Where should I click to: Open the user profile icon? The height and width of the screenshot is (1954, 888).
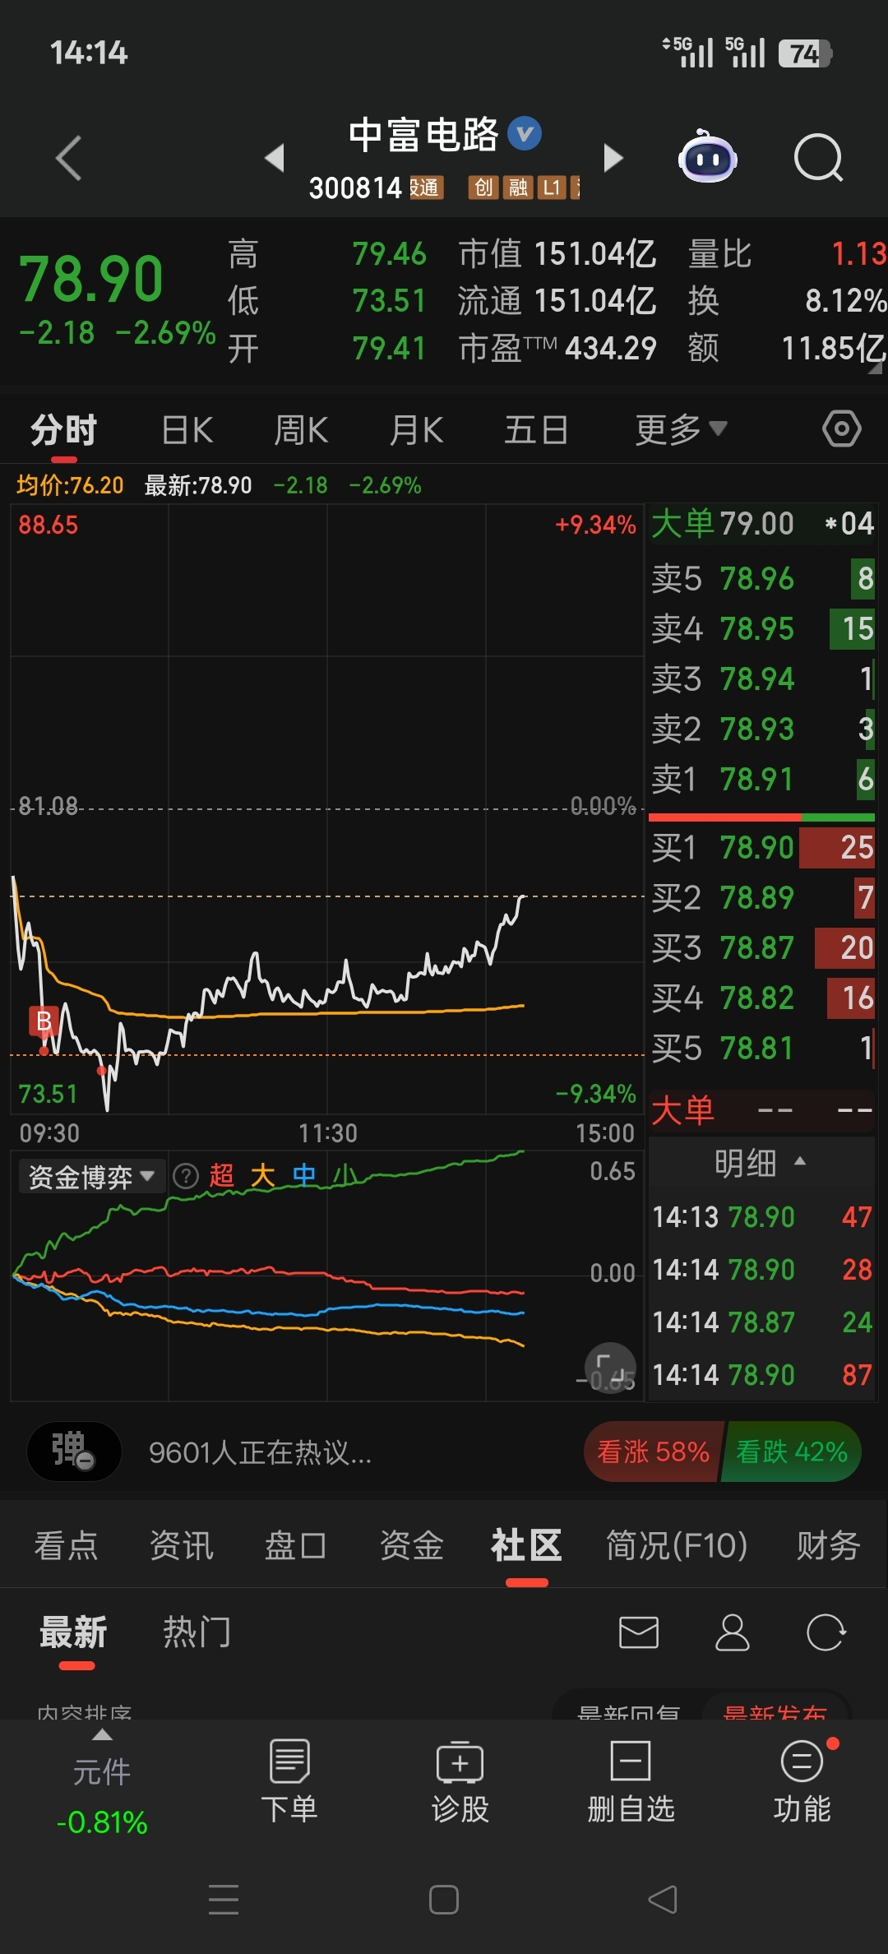[x=732, y=1632]
